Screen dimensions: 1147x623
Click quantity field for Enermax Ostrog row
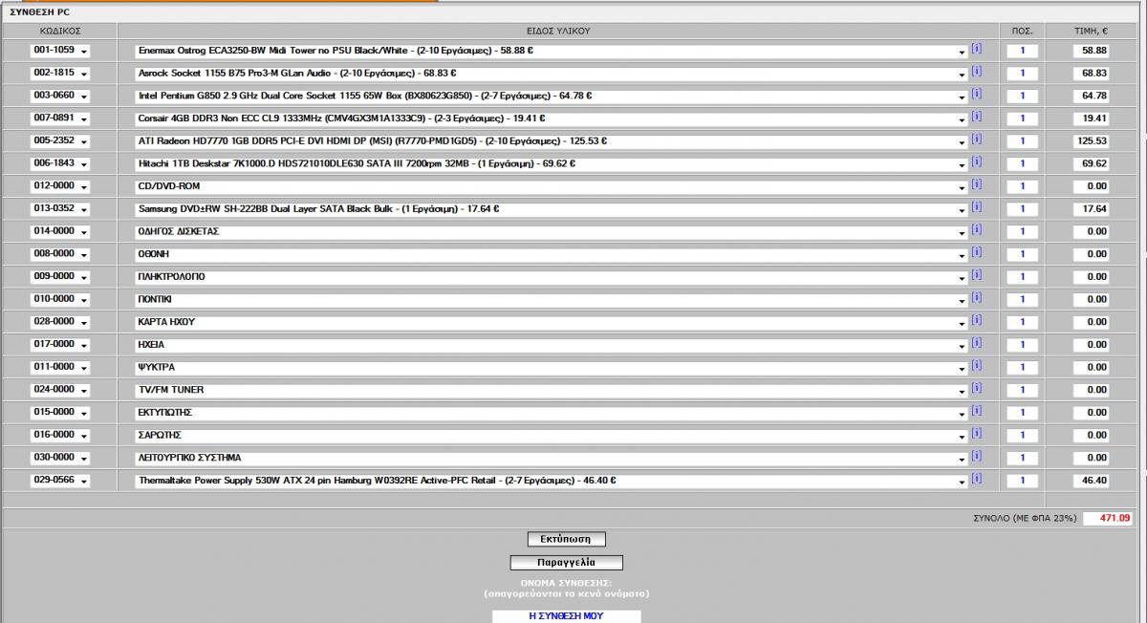1022,50
